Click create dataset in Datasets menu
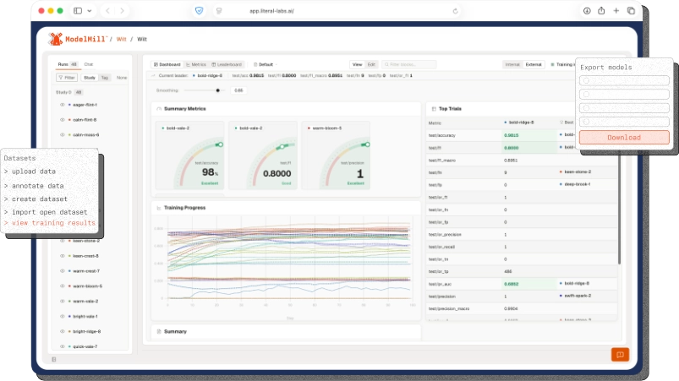Image resolution: width=679 pixels, height=381 pixels. pos(40,199)
